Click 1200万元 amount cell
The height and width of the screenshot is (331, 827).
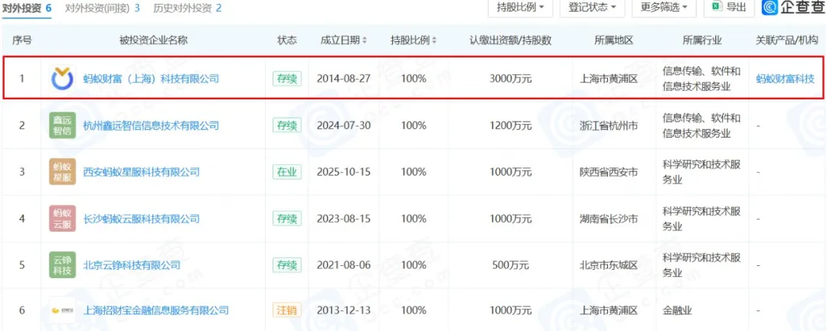coord(511,125)
